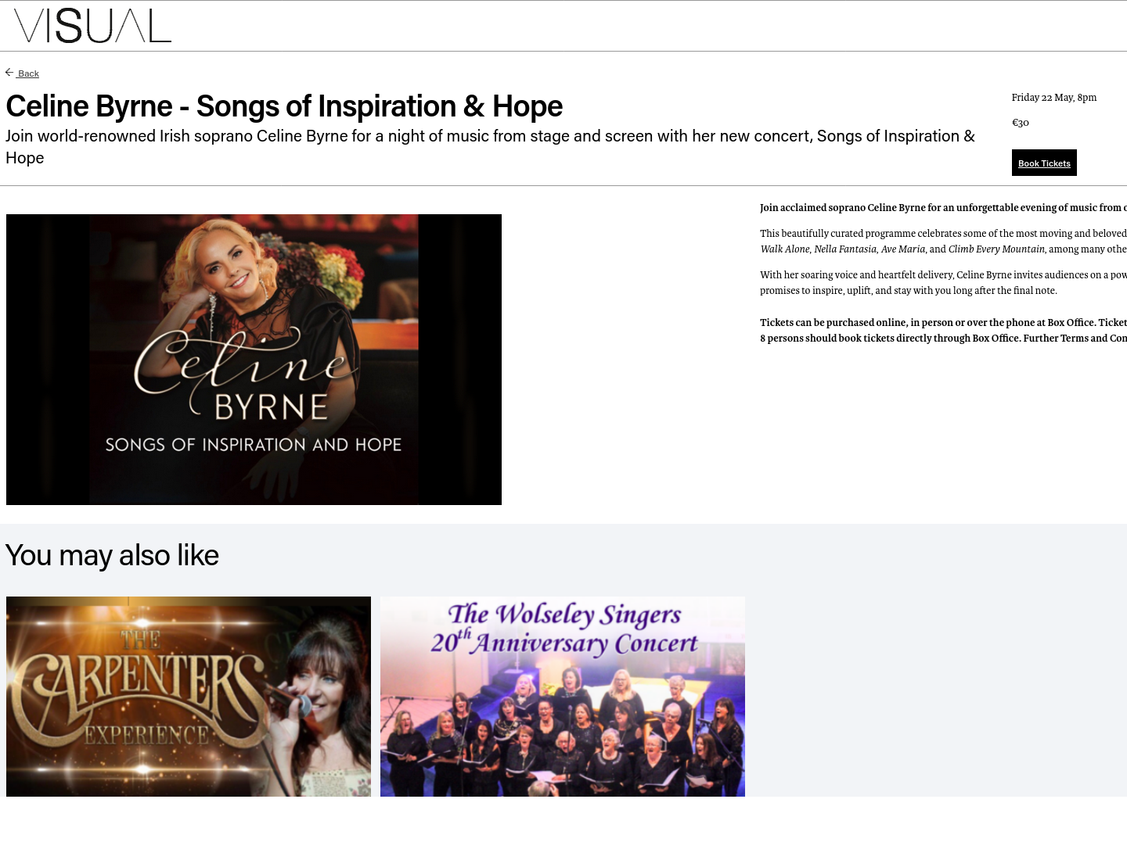Open The Carpenters Experience event card
Screen dimensions: 1127x860
(189, 697)
